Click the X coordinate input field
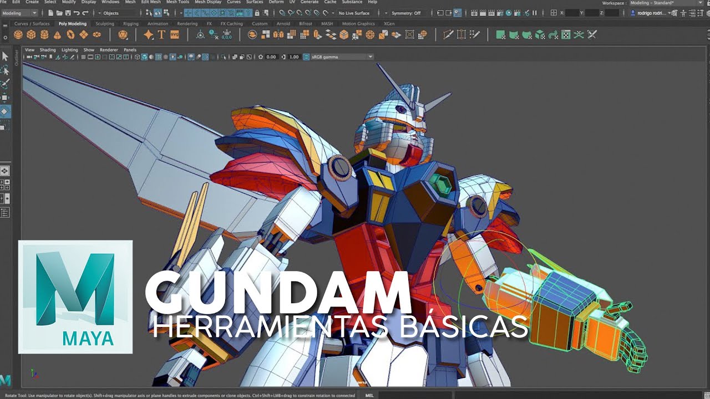The height and width of the screenshot is (399, 710). coord(572,13)
